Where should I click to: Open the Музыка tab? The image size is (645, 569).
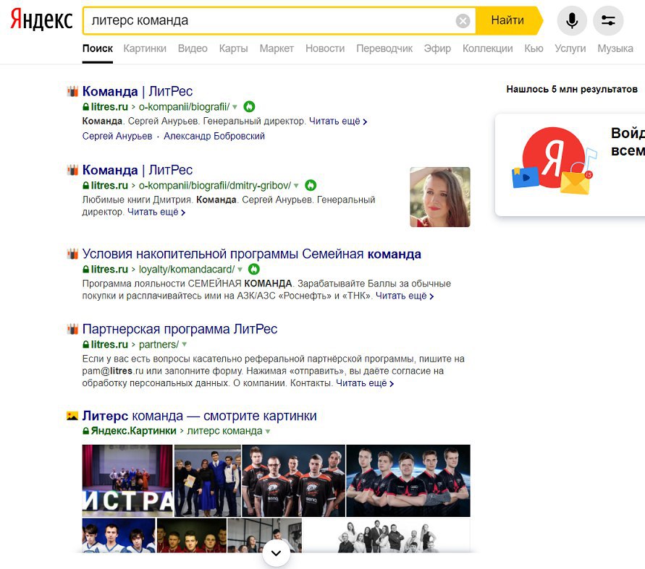point(615,48)
